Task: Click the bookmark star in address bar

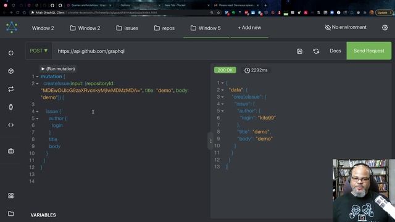Action: pos(218,12)
